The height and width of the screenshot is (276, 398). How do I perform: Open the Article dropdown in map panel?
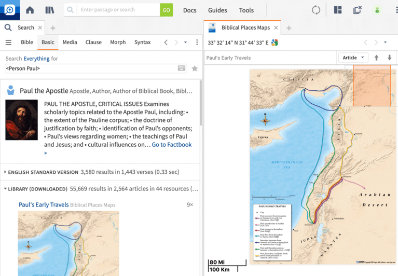tap(354, 58)
